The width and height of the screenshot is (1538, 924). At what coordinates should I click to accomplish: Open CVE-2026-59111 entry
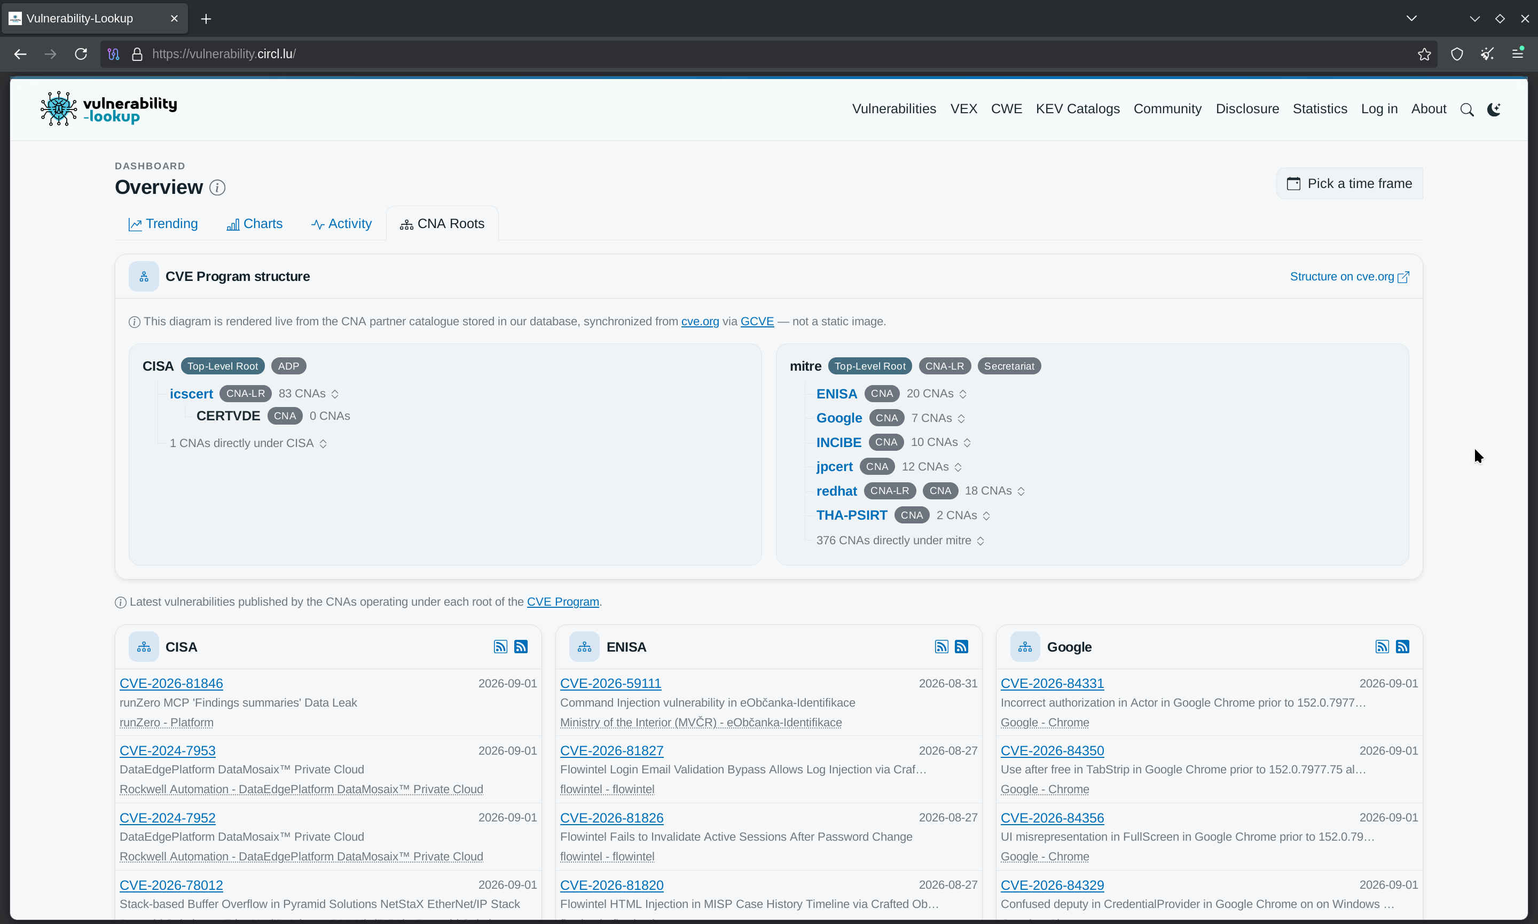point(610,684)
